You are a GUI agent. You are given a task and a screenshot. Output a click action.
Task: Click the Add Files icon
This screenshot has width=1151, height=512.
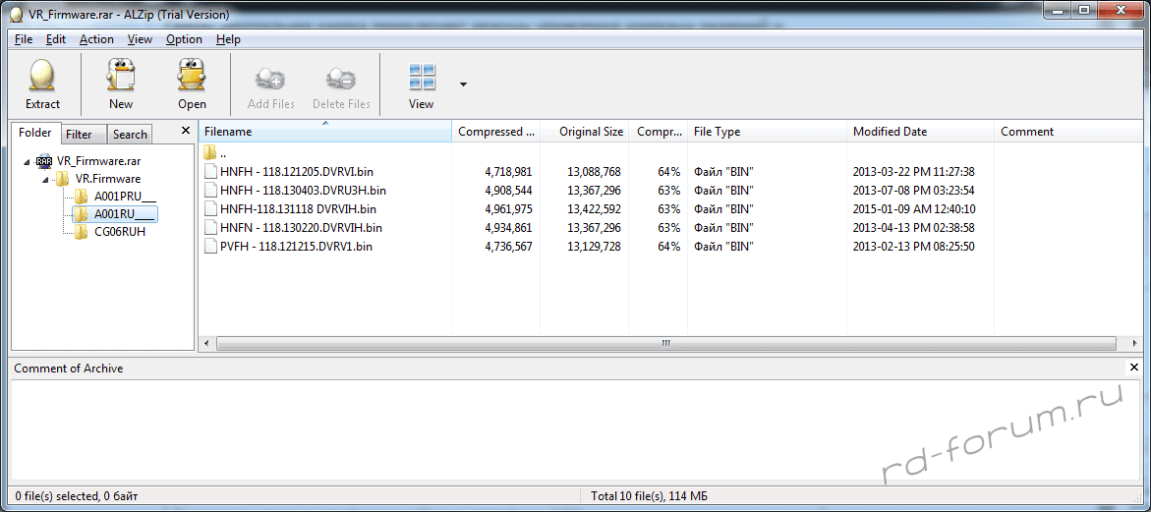coord(270,78)
